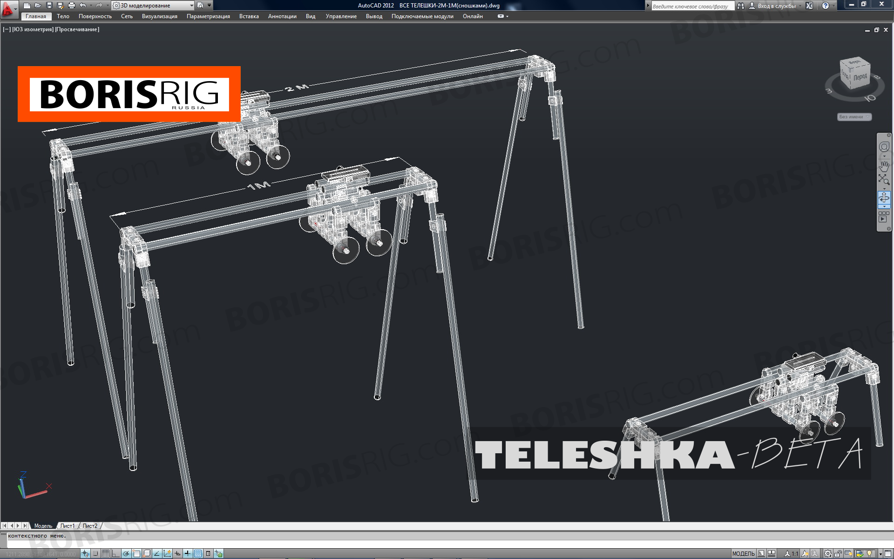The image size is (894, 559).
Task: Click the Open file icon
Action: pos(38,6)
